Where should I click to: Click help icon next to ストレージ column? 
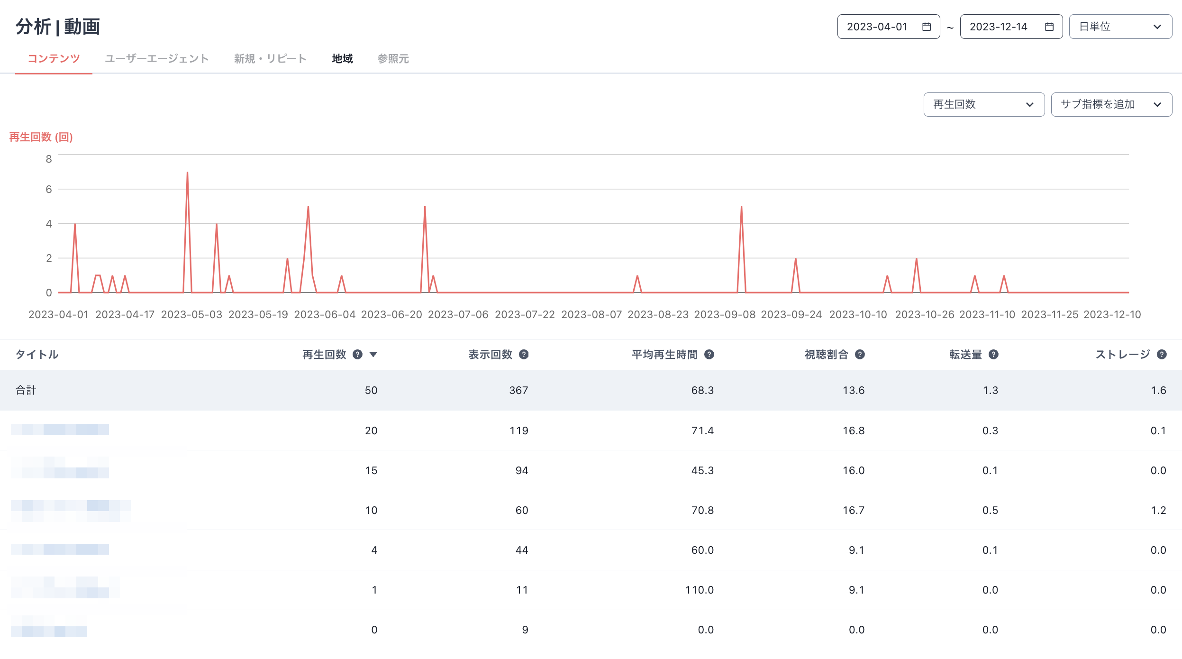(1162, 355)
